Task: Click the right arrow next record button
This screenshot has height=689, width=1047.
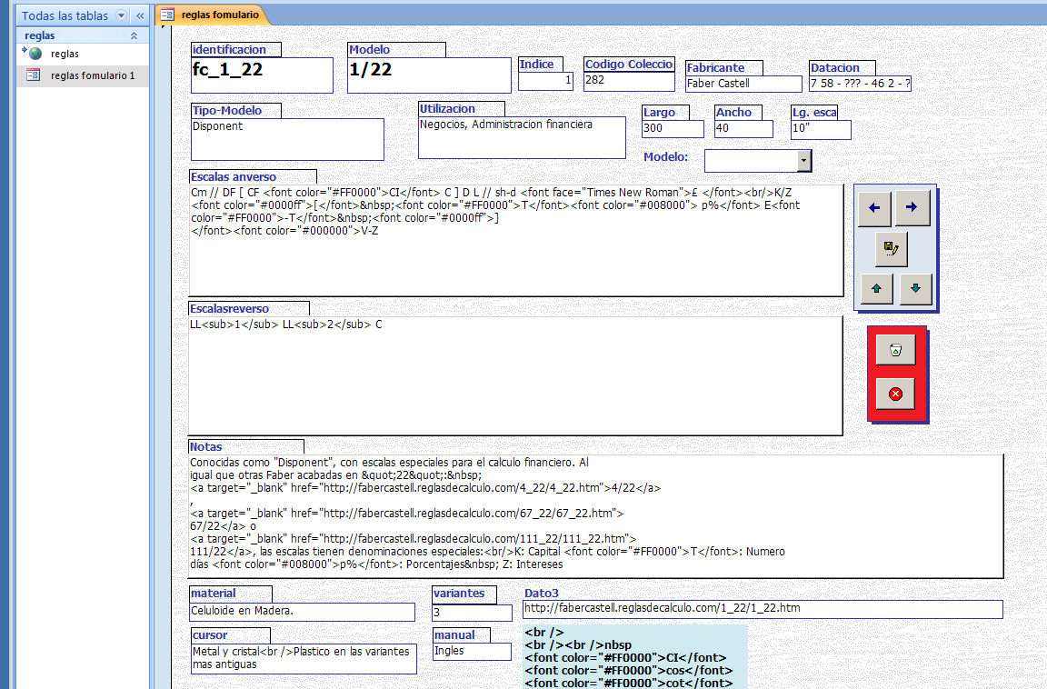Action: pyautogui.click(x=912, y=208)
